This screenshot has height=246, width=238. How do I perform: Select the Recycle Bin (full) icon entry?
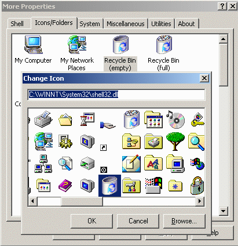coord(163,53)
